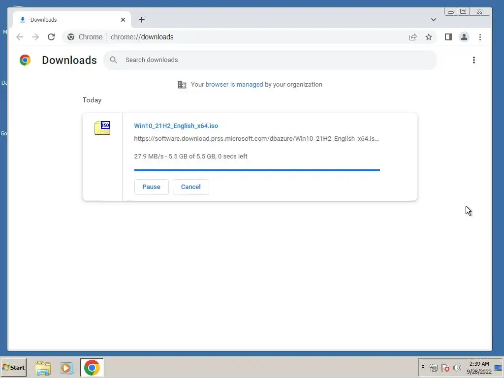
Task: Open a new tab with plus button
Action: coord(142,20)
